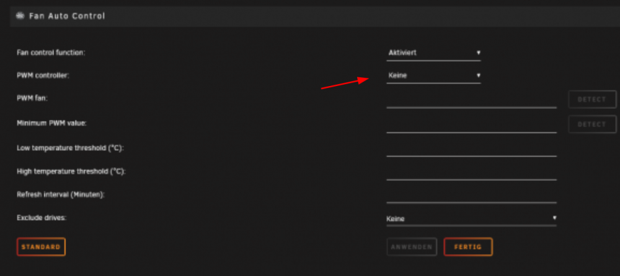The image size is (620, 276).
Task: Click the 'High temperature threshold (°C):' label
Action: (71, 172)
